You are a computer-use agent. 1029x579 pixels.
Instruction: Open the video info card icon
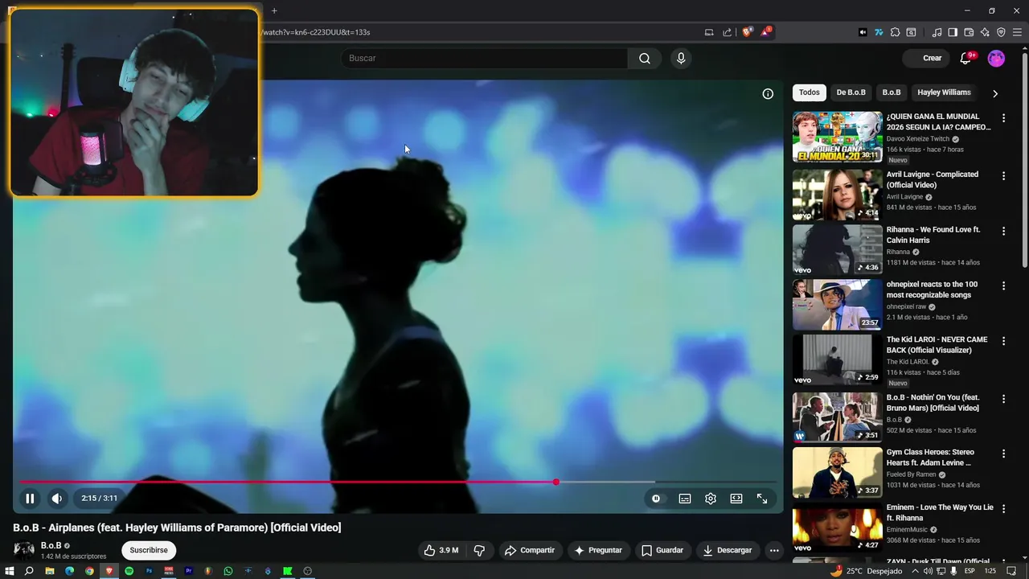768,94
